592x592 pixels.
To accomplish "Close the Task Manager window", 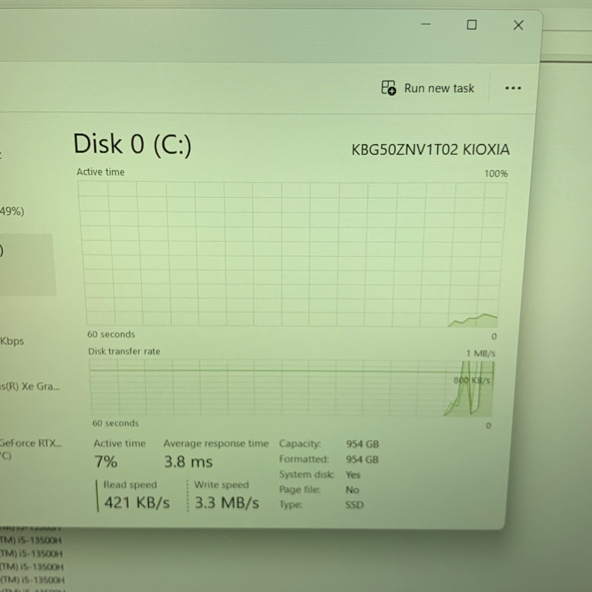I will [518, 25].
